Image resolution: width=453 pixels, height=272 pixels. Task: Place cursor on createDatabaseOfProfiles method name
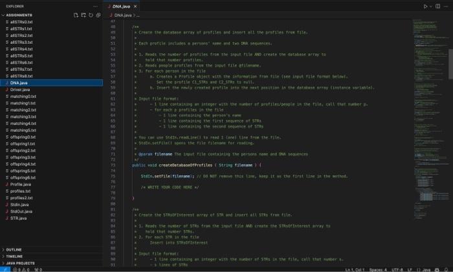(x=186, y=165)
